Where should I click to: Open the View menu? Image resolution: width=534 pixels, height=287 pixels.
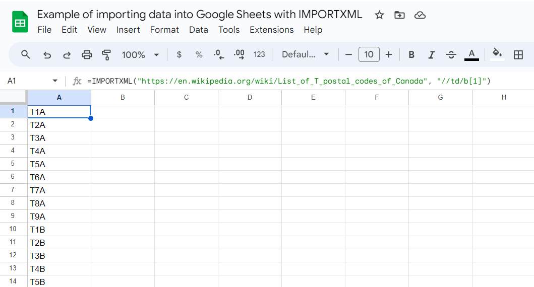click(x=97, y=30)
